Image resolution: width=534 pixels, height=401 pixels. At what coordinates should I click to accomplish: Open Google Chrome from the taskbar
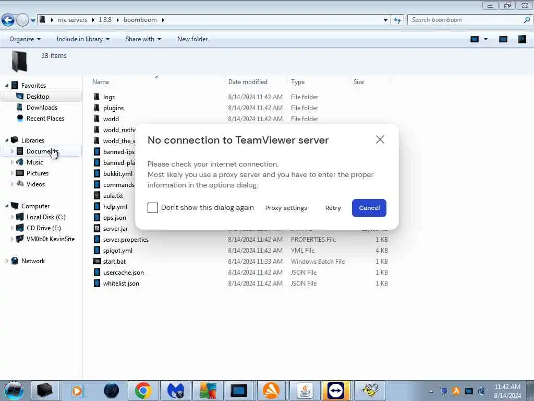143,391
